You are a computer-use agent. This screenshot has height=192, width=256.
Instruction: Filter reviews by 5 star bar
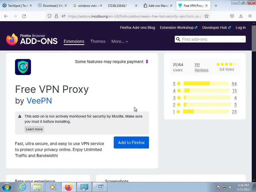[x=206, y=83]
